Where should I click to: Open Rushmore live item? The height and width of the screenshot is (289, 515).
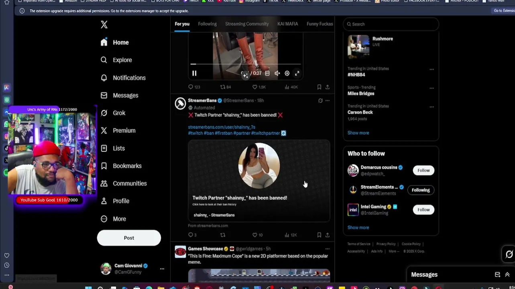[x=391, y=46]
